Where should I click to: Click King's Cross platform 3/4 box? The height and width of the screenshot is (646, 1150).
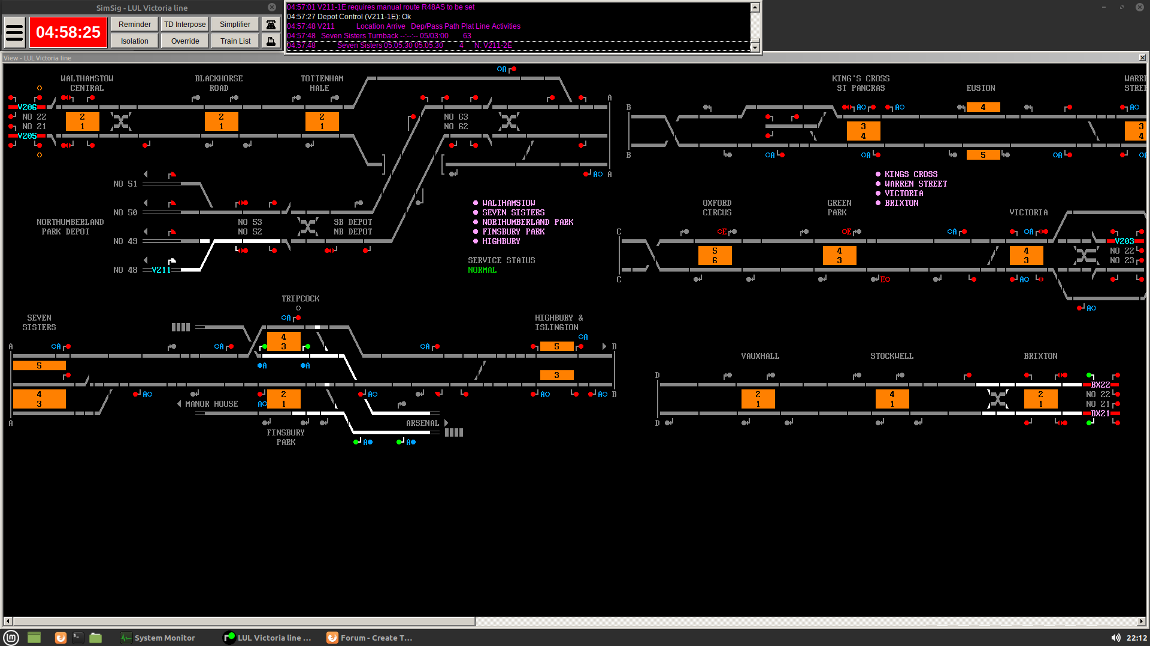point(864,131)
